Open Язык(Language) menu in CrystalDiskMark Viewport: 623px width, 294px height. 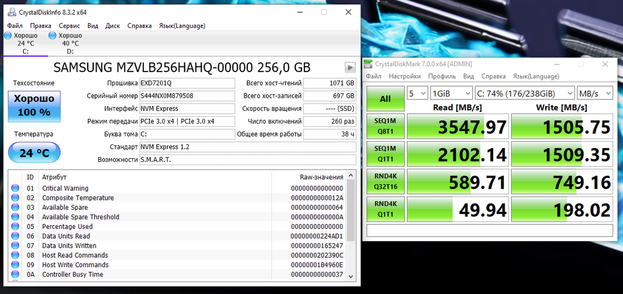tap(536, 76)
